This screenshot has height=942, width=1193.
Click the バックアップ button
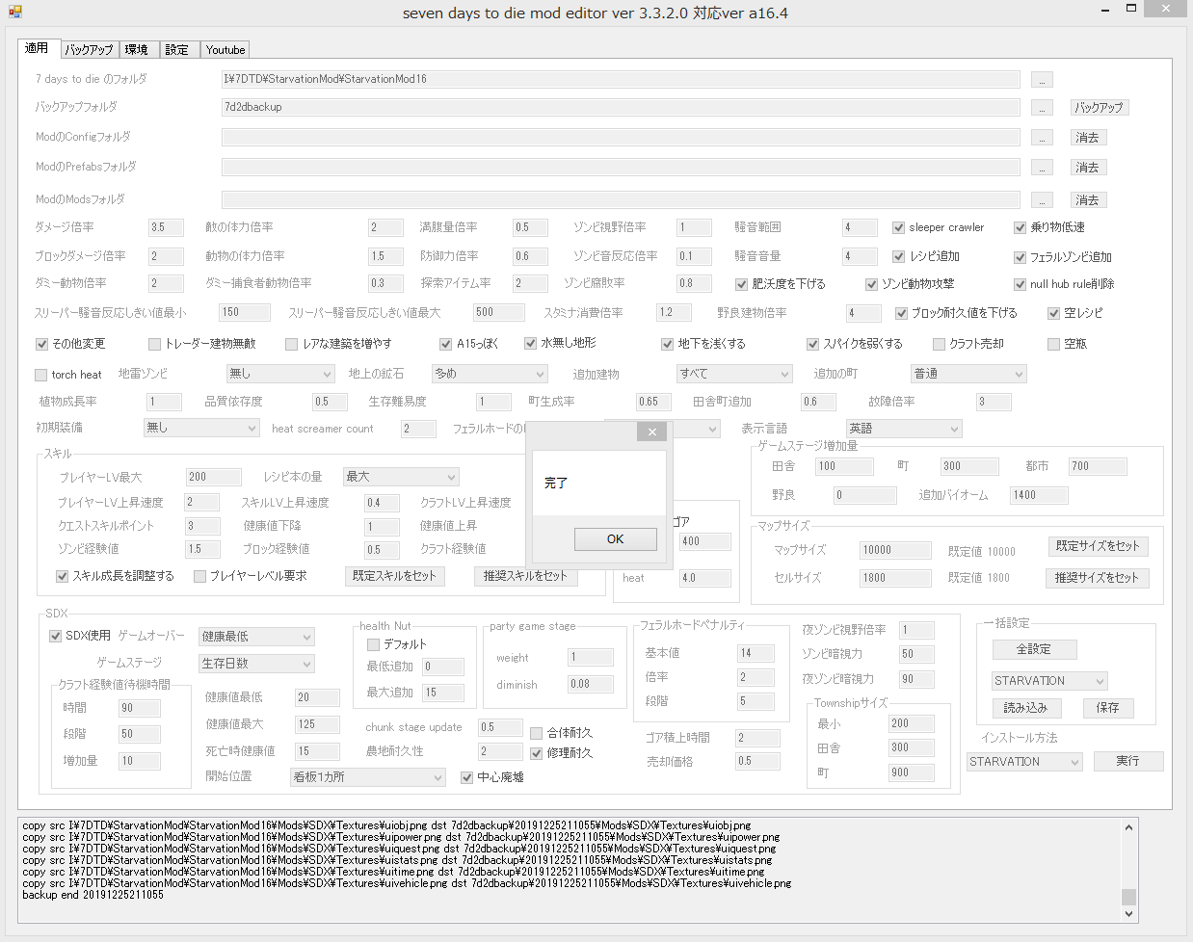pos(1099,107)
